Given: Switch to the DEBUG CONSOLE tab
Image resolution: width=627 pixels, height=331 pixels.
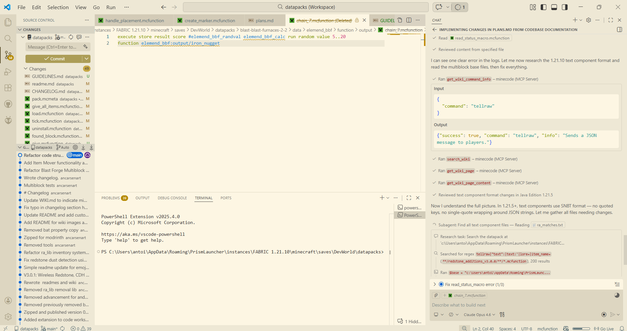Looking at the screenshot, I should 172,198.
